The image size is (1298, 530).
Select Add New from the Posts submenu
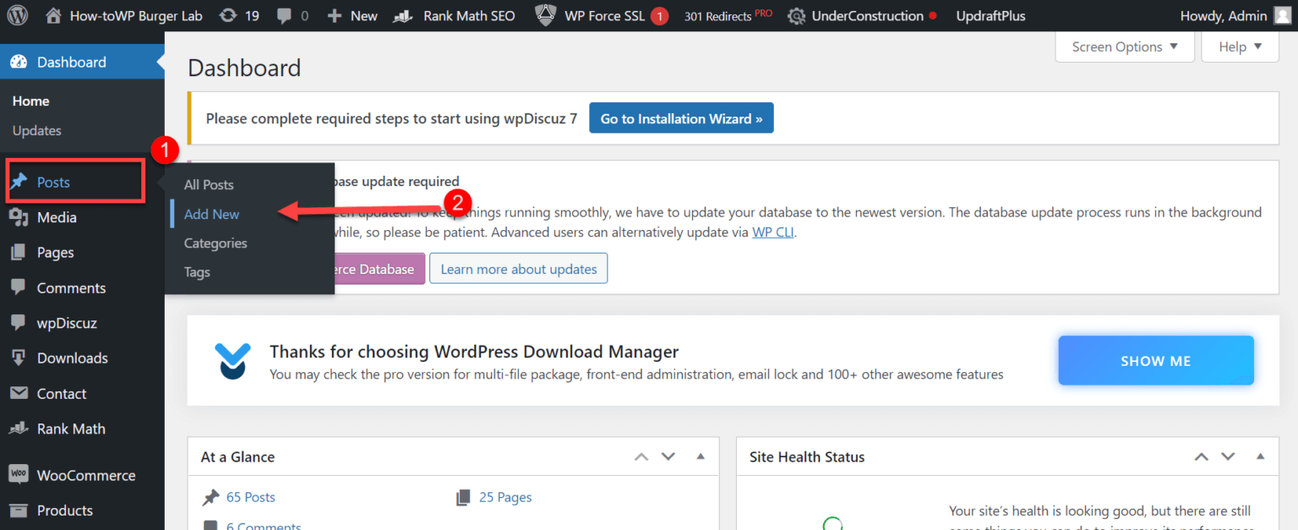(210, 214)
